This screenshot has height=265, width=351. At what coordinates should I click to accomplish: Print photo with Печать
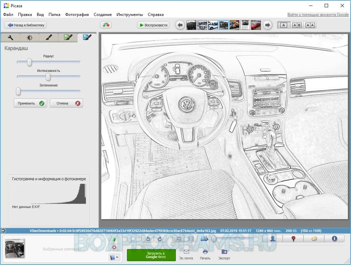tap(205, 255)
